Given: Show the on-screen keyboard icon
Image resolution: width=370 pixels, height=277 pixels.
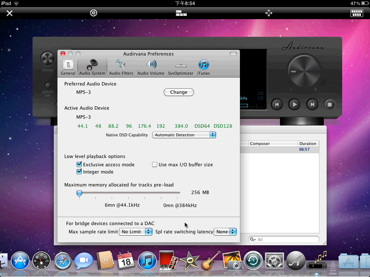Looking at the screenshot, I should 357,13.
